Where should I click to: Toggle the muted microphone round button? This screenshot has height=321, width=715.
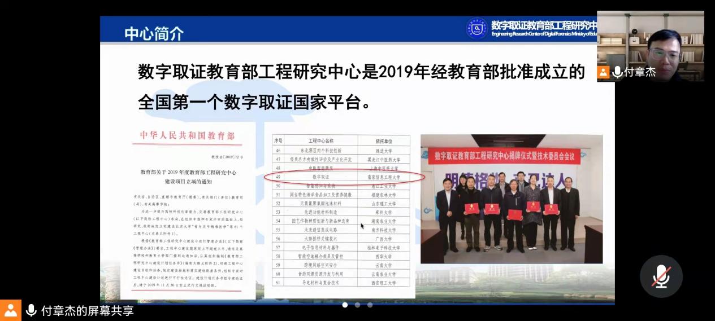point(661,276)
